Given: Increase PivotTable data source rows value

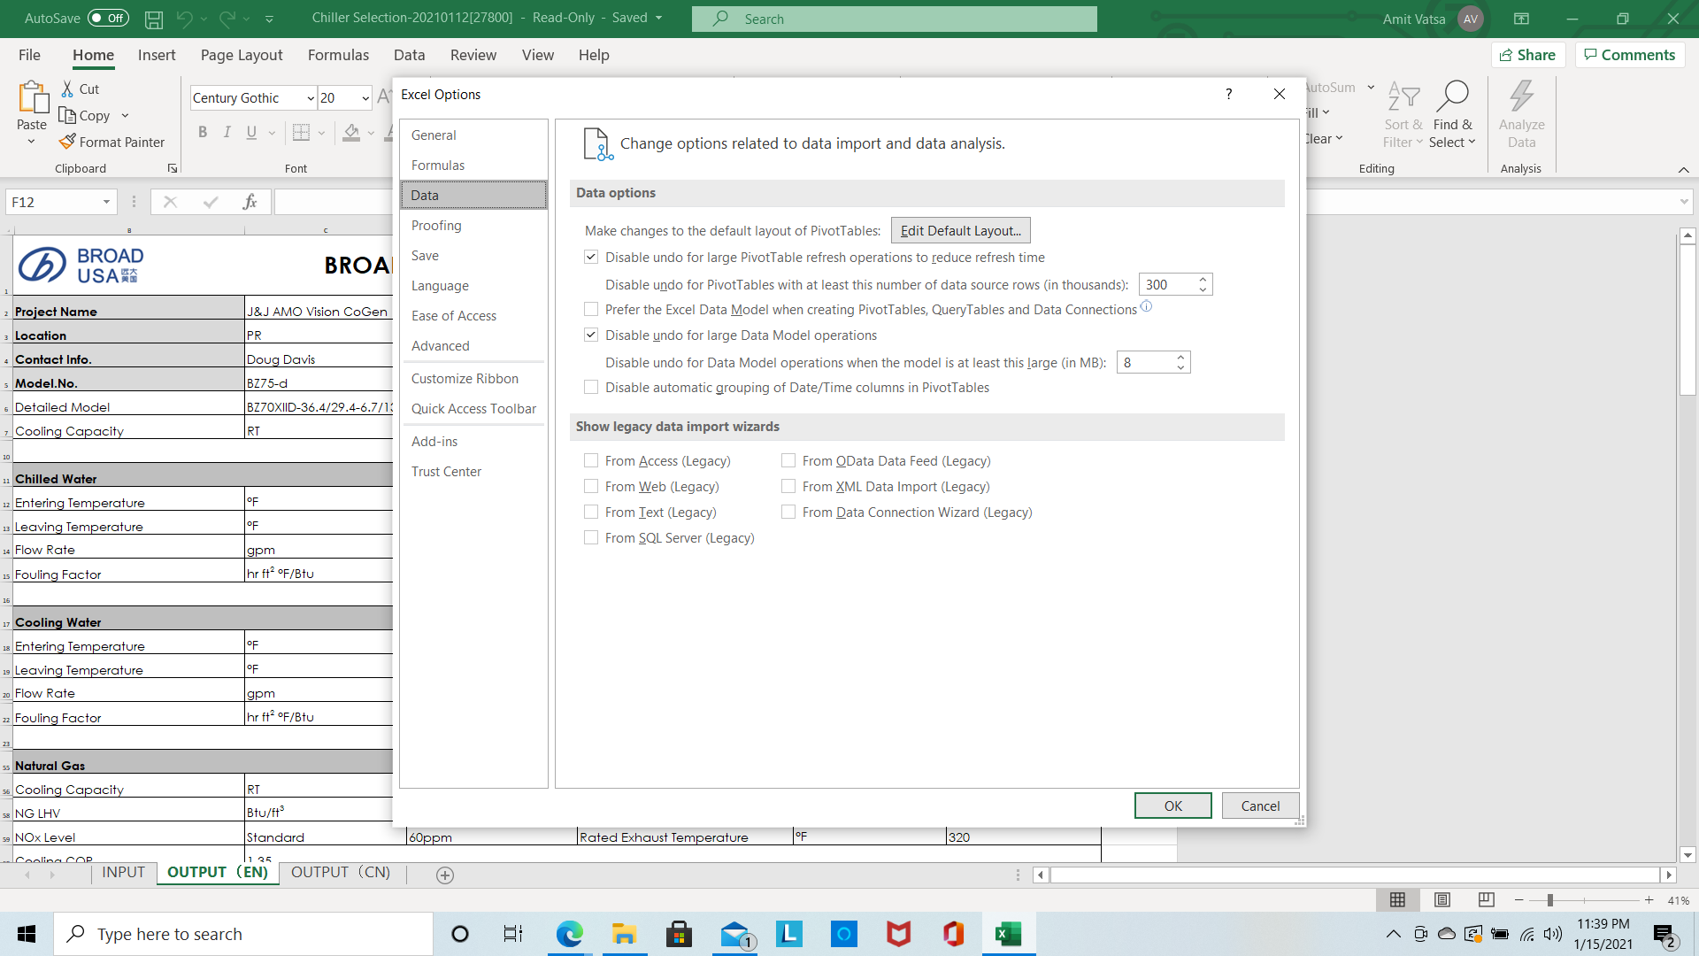Looking at the screenshot, I should pyautogui.click(x=1203, y=279).
